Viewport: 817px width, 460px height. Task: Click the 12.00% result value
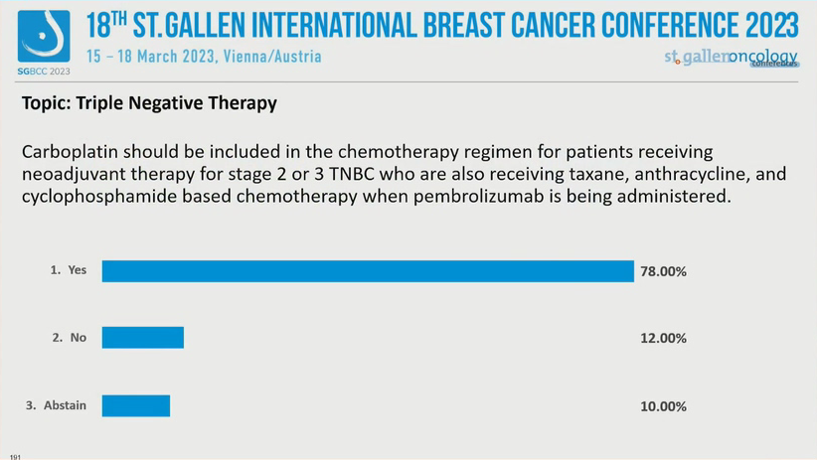point(663,338)
